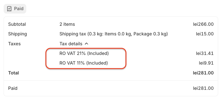222x101 pixels.
Task: Click the Paid status badge
Action: (x=15, y=9)
